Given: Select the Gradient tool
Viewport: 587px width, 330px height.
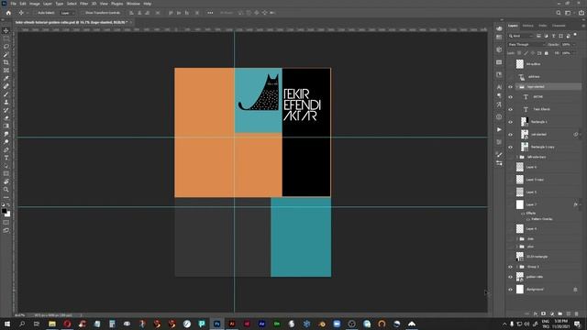Looking at the screenshot, I should point(6,126).
